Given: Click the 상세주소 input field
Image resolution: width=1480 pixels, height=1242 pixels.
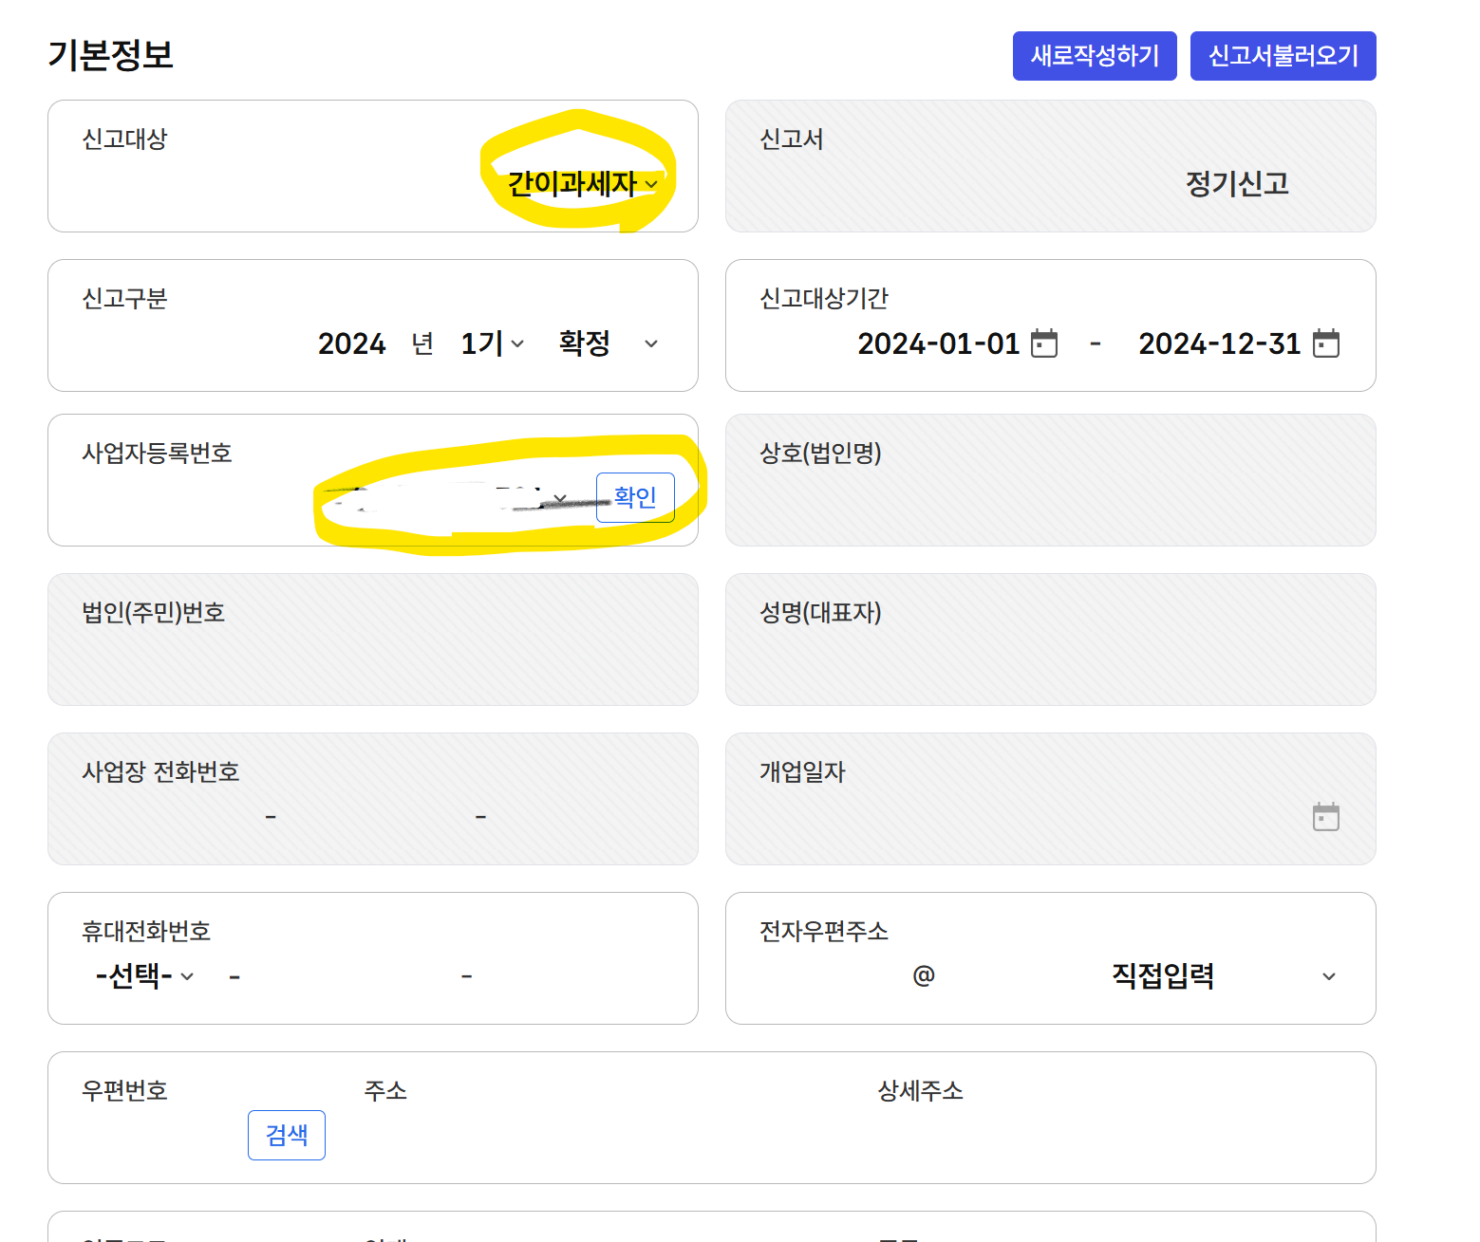Looking at the screenshot, I should click(x=1109, y=1135).
